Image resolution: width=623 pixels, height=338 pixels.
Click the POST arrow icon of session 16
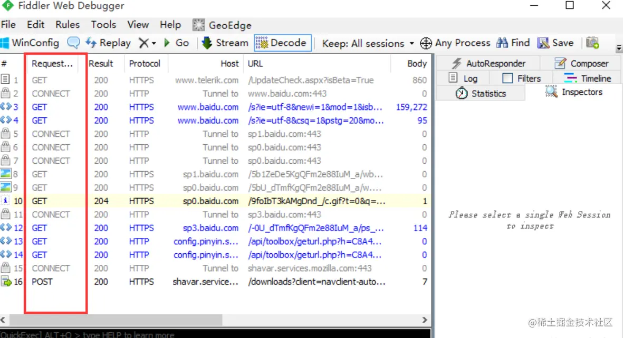click(x=6, y=282)
